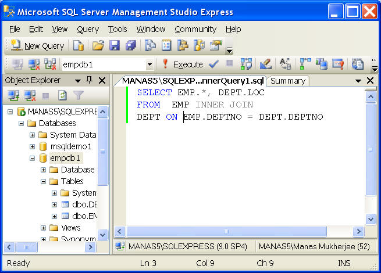Collapse the MANAS5\SQLEXPRESS server node
381x273 pixels.
tap(10, 112)
